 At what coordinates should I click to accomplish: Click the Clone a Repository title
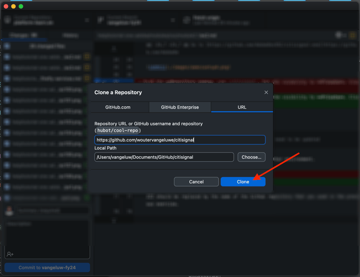[x=118, y=92]
